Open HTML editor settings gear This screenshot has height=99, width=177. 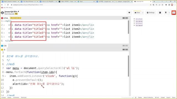click(124, 18)
